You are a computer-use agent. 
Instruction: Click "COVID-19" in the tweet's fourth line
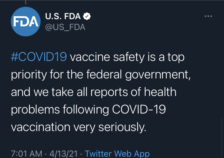139,109
